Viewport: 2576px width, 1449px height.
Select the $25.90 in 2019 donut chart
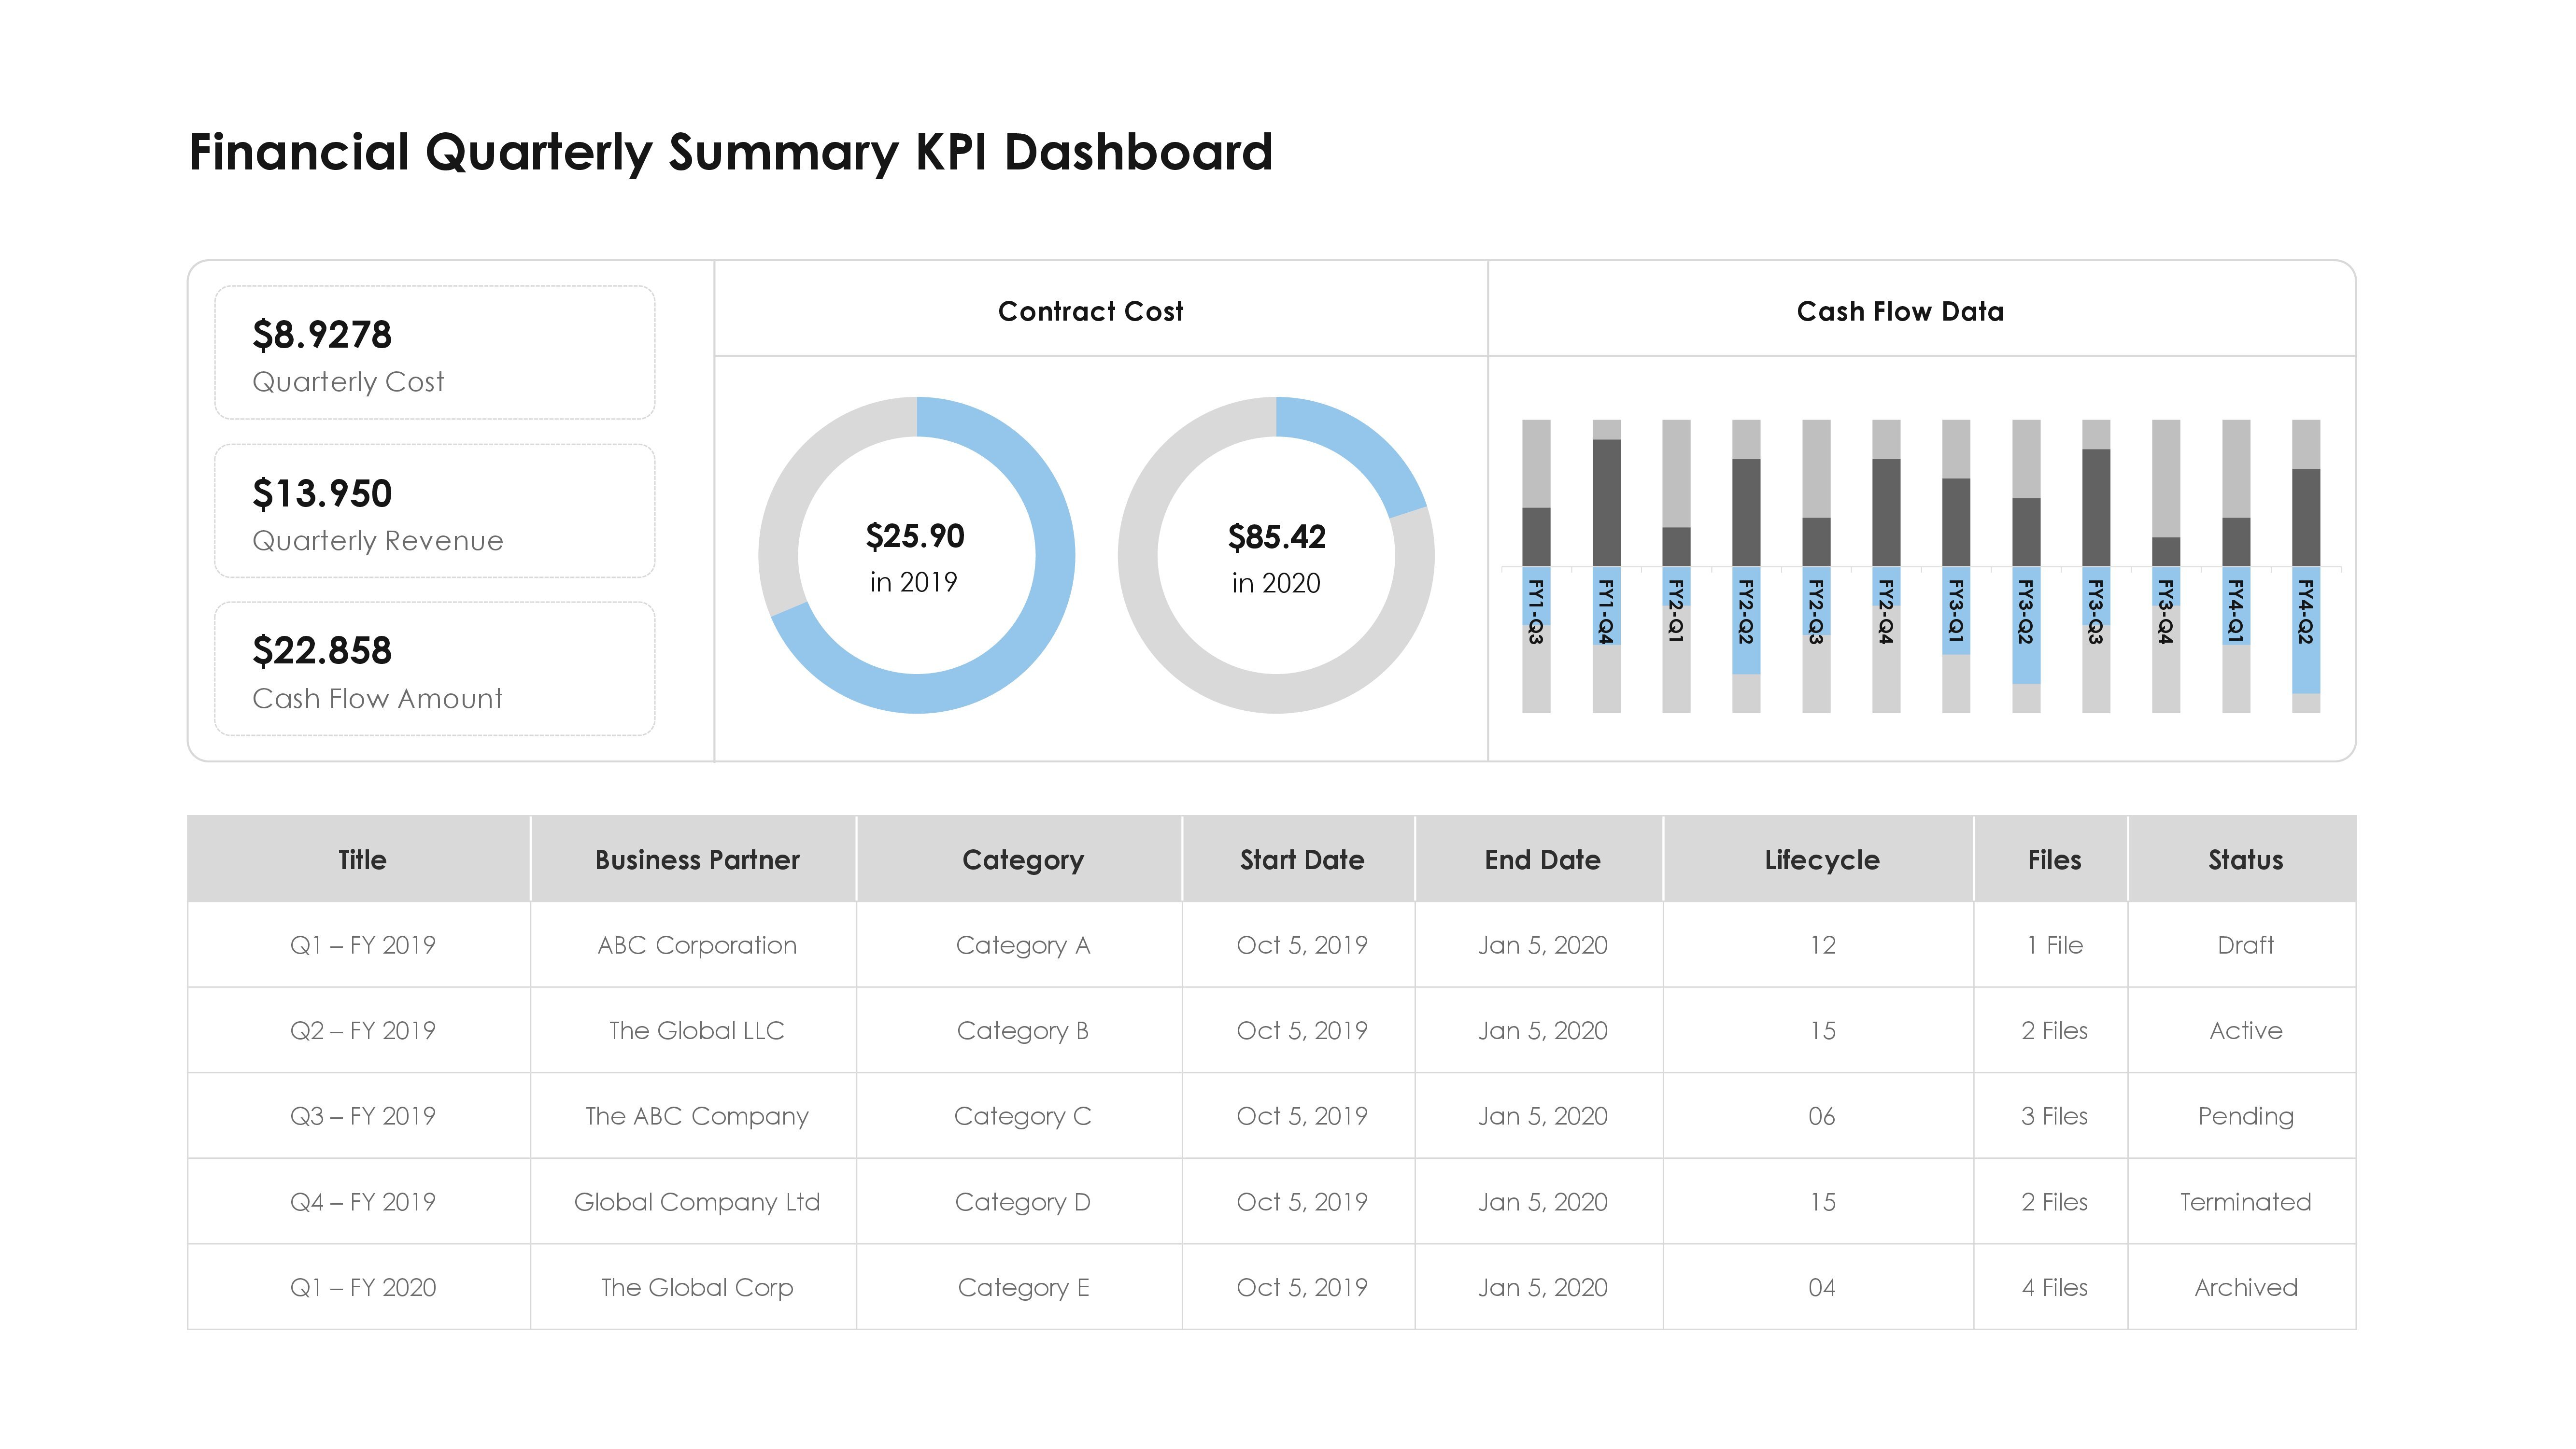click(x=916, y=555)
